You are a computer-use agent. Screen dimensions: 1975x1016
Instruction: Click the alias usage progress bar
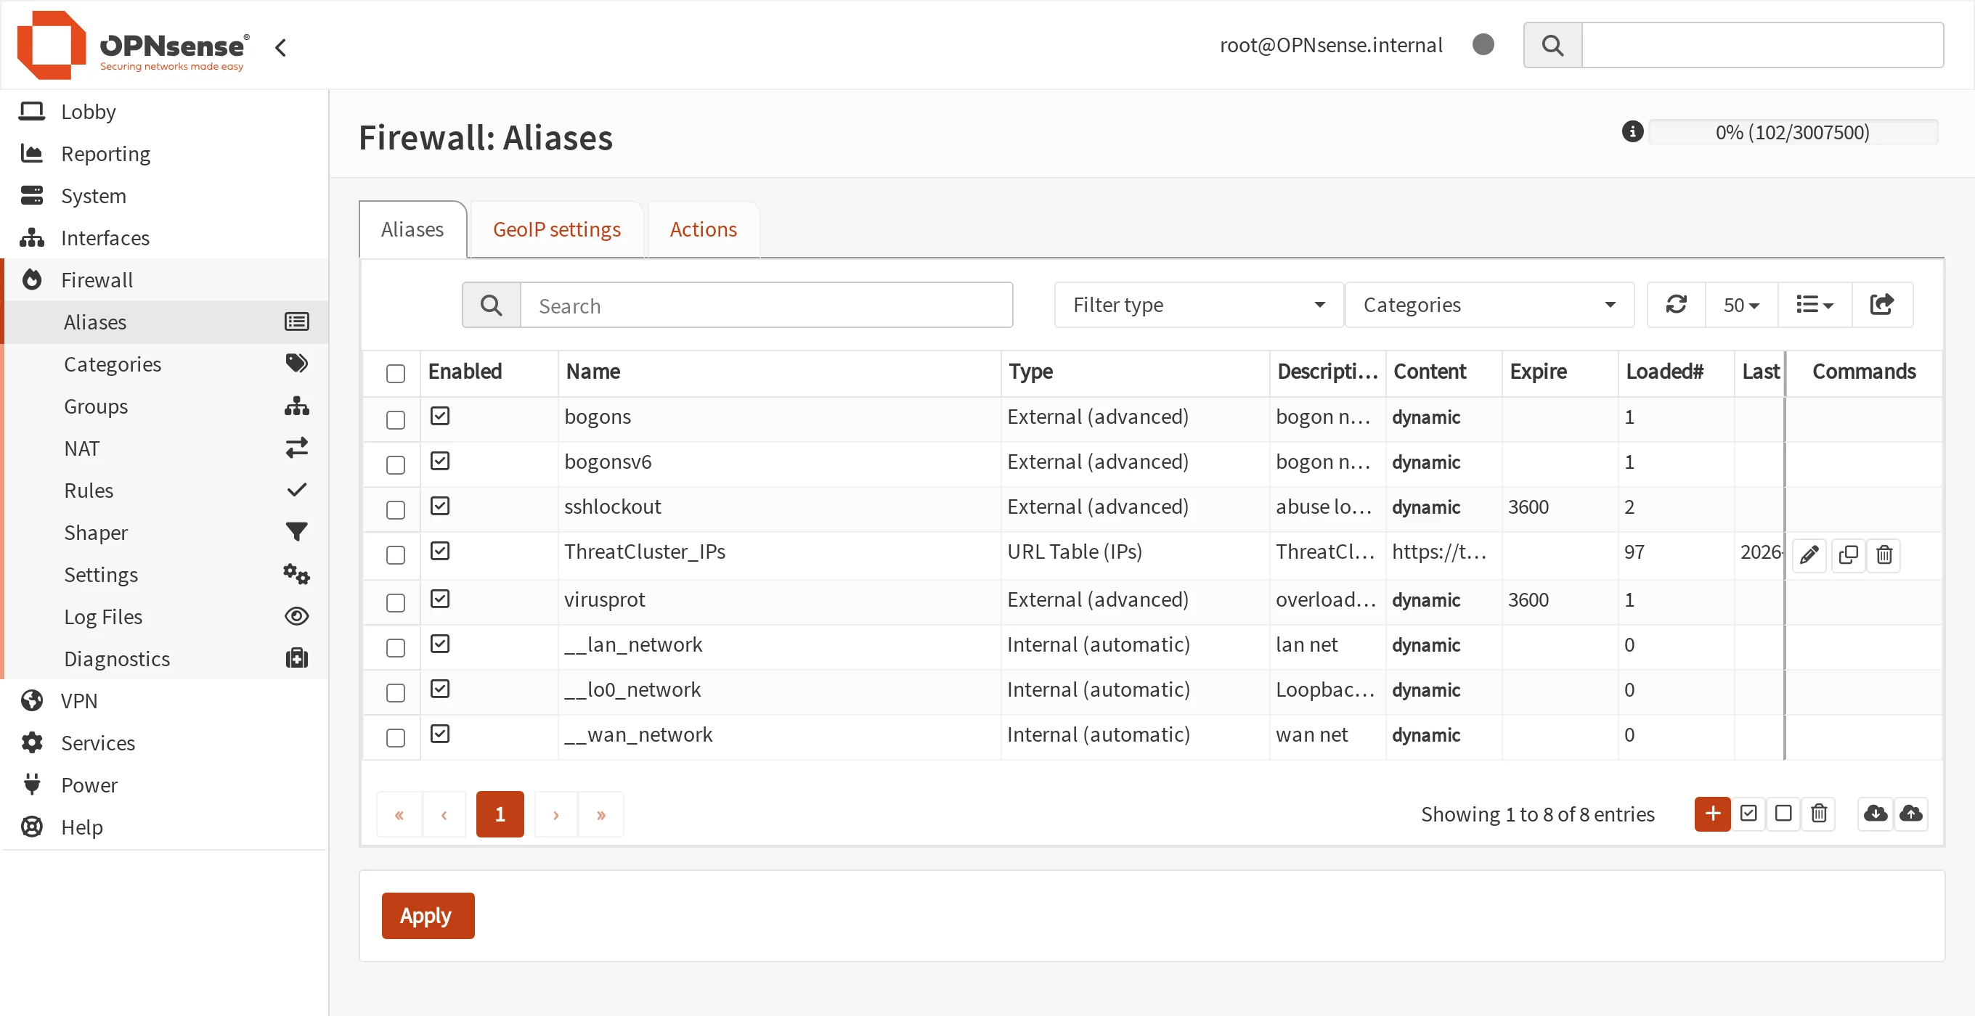1793,132
